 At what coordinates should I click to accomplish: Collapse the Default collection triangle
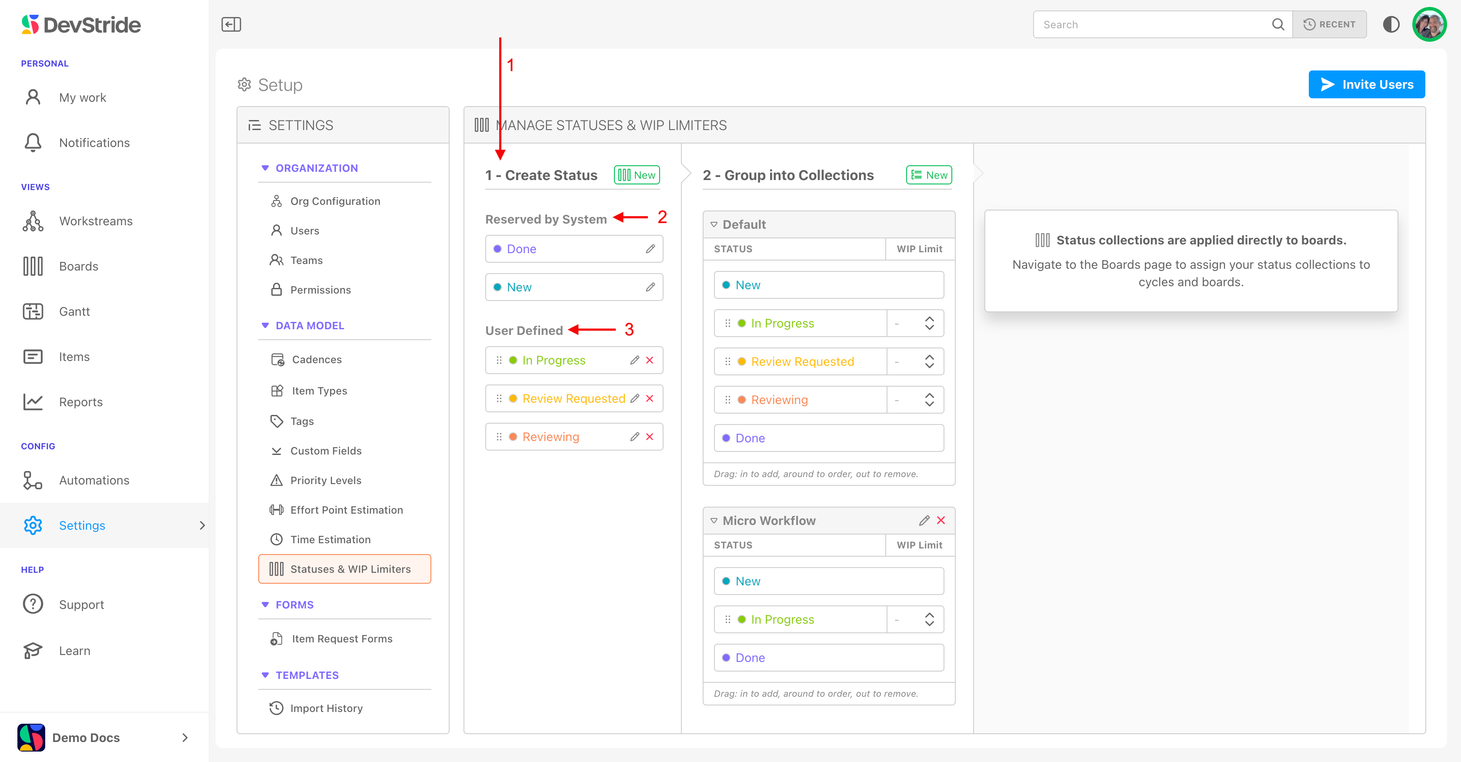[x=714, y=225]
